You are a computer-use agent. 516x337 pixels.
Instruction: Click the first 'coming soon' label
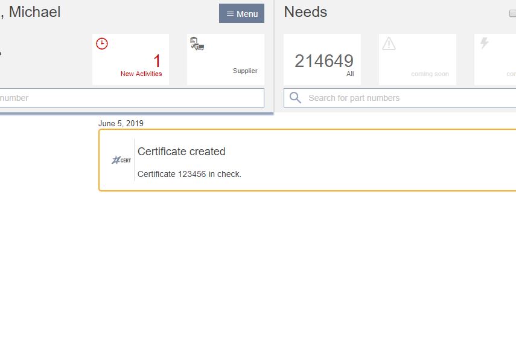click(x=430, y=74)
